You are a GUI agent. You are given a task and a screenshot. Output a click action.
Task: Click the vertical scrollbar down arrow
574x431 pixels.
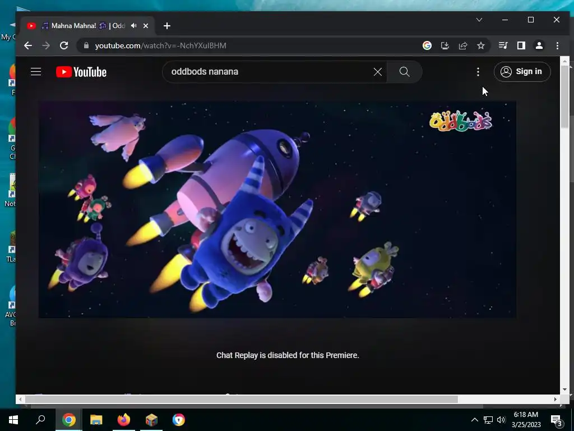pyautogui.click(x=564, y=389)
